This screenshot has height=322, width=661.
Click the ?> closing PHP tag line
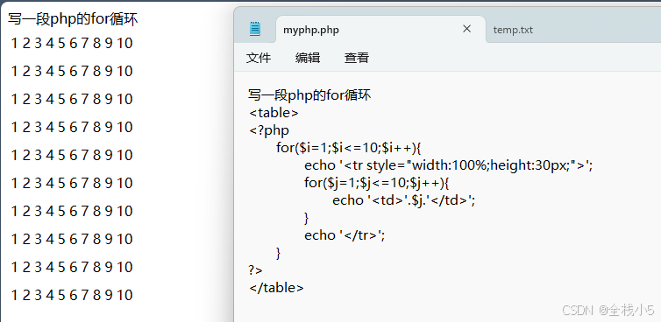click(255, 269)
